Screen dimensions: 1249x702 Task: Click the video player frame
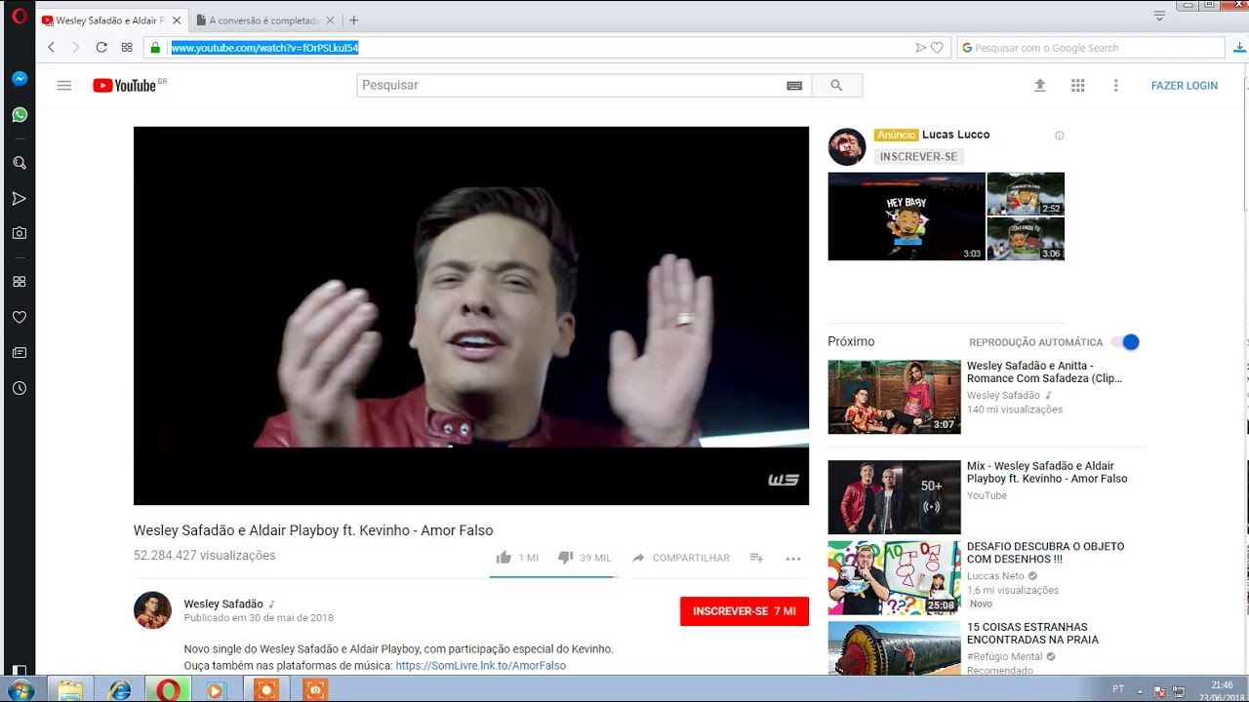pyautogui.click(x=471, y=316)
